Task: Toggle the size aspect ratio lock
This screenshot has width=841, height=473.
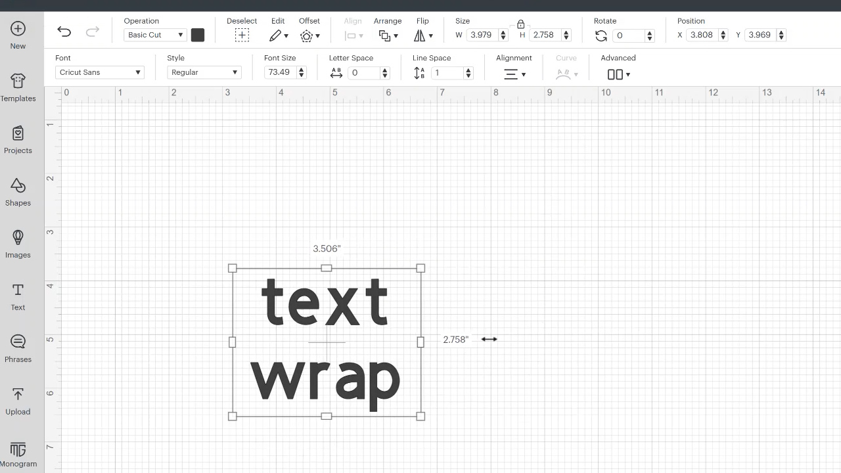Action: point(520,25)
